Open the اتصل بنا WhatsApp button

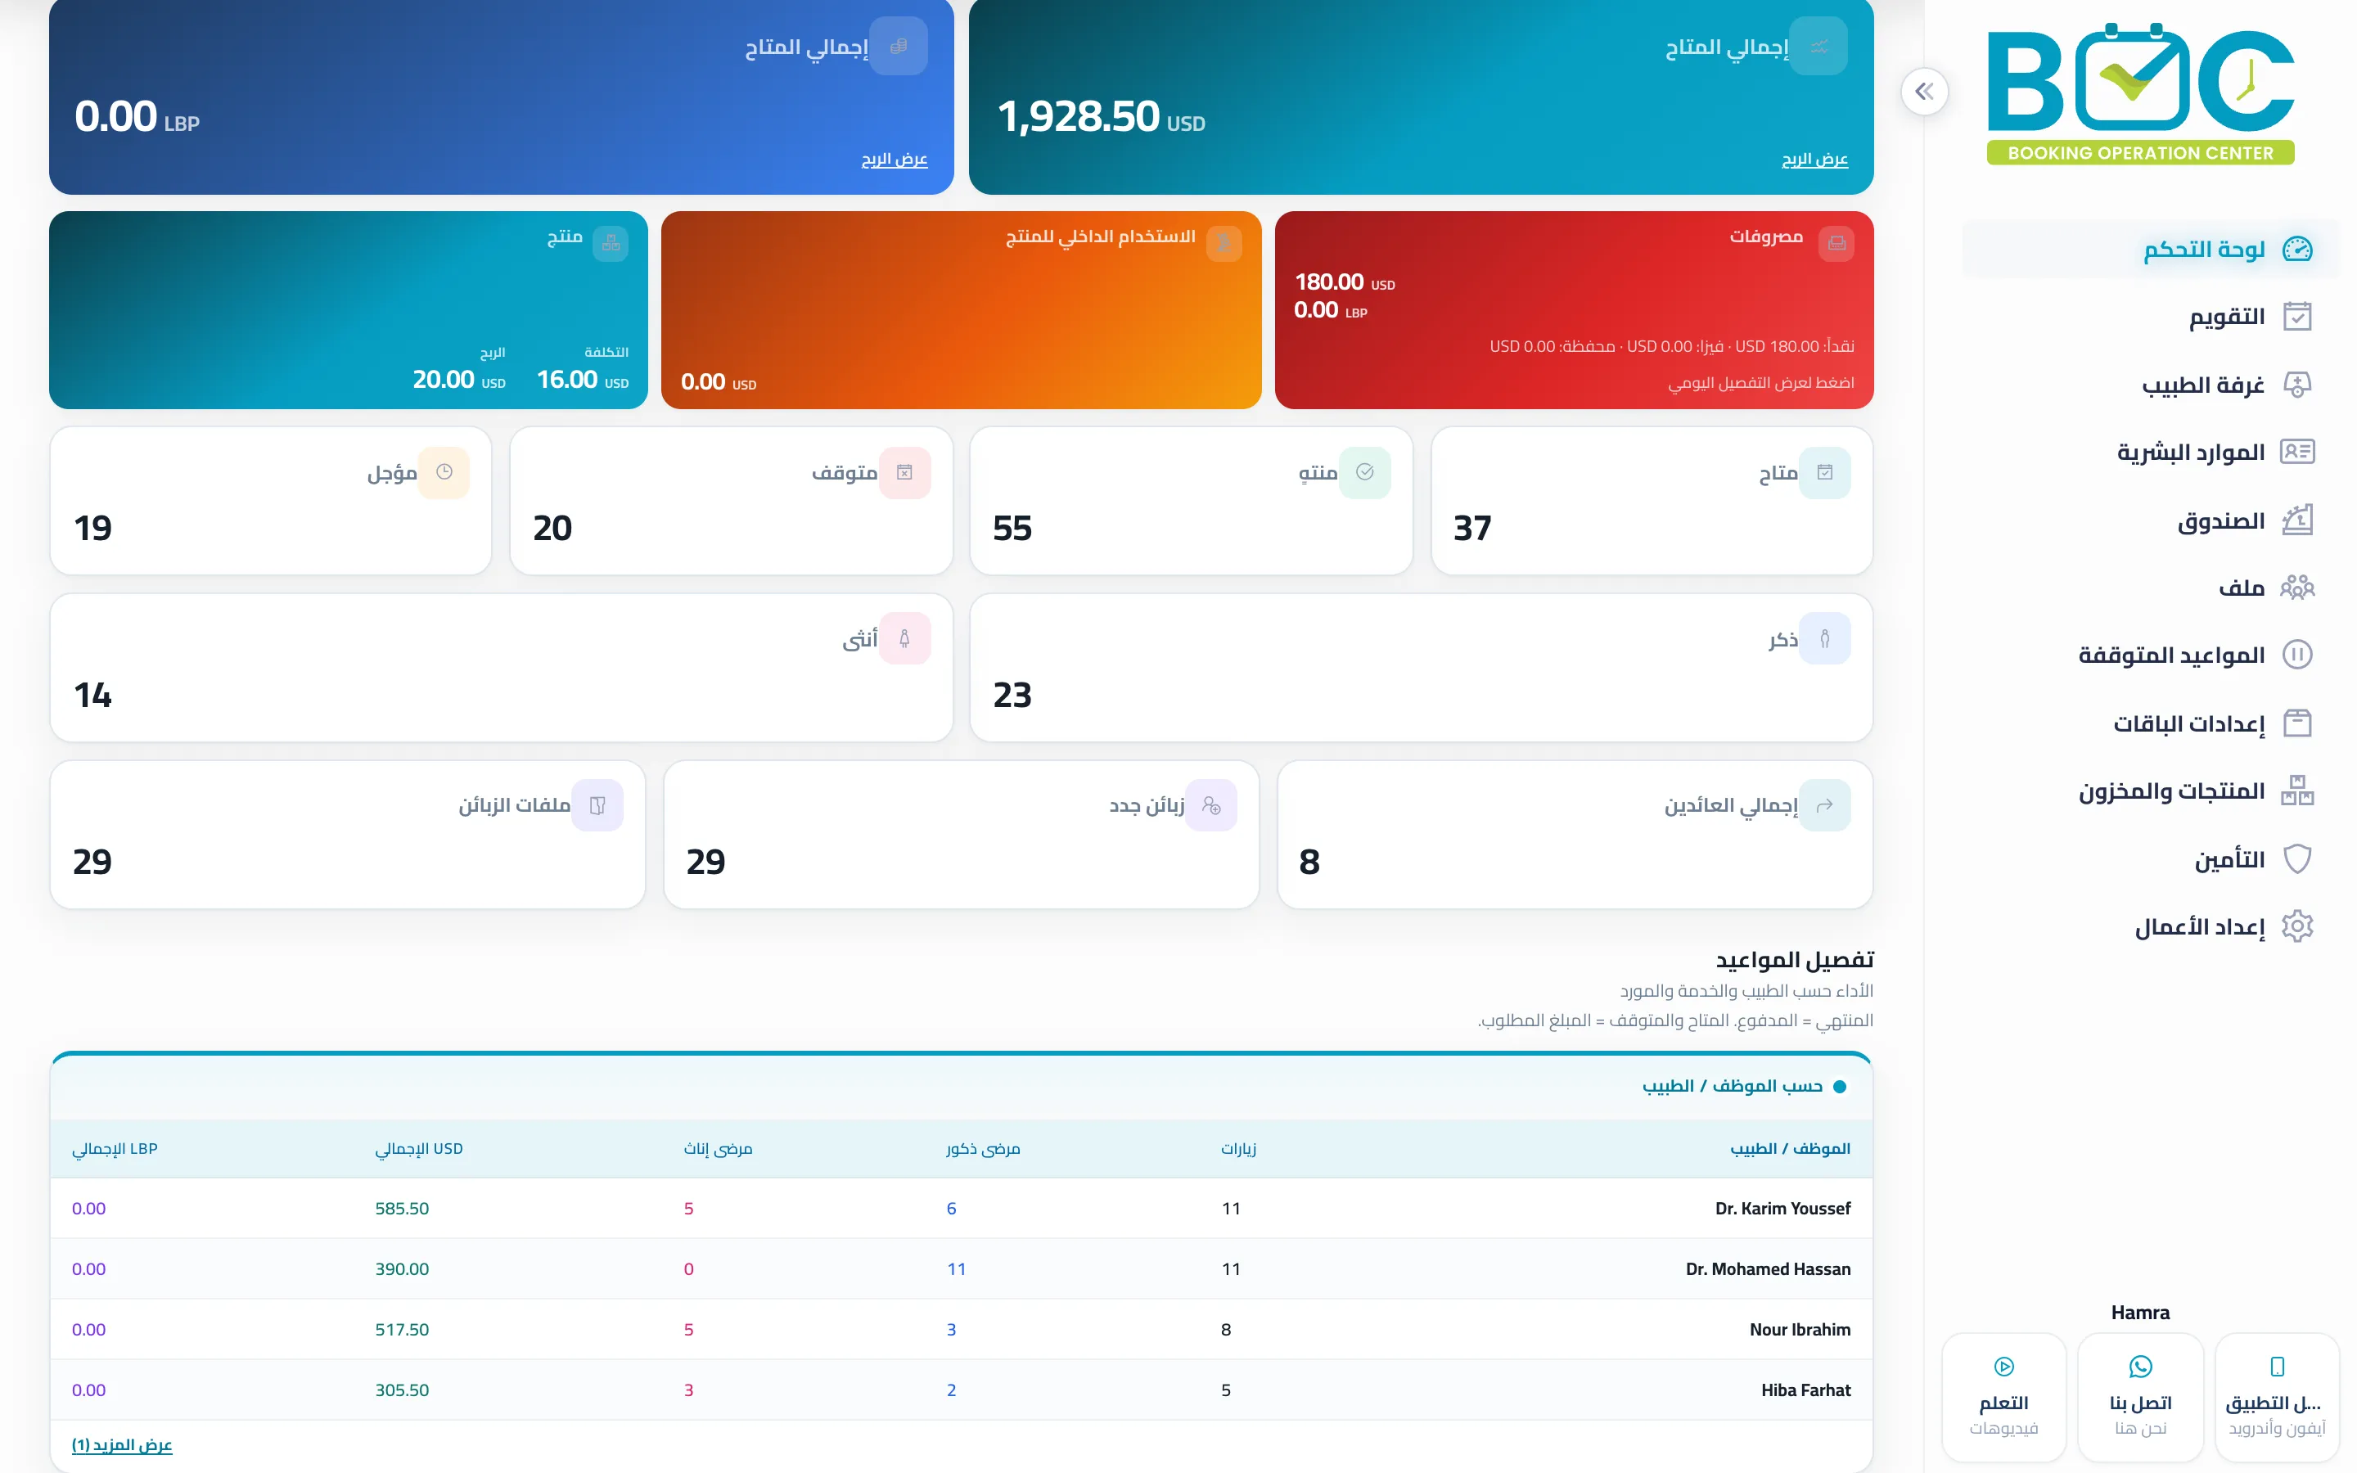tap(2140, 1397)
